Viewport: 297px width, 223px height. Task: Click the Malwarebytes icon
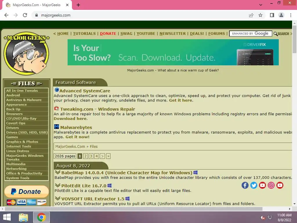pyautogui.click(x=57, y=127)
